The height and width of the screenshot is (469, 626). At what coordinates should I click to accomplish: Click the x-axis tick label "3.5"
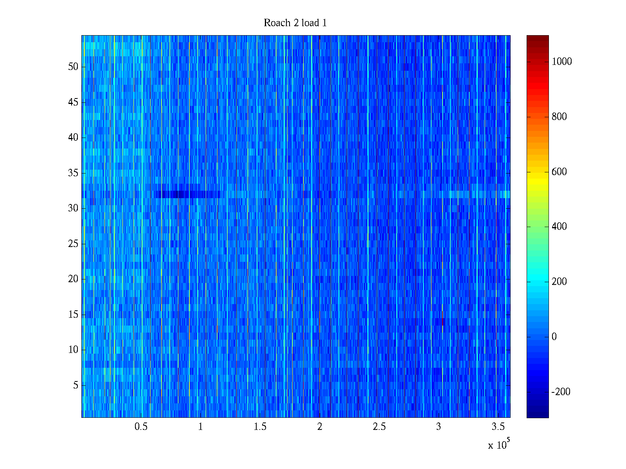(x=498, y=427)
